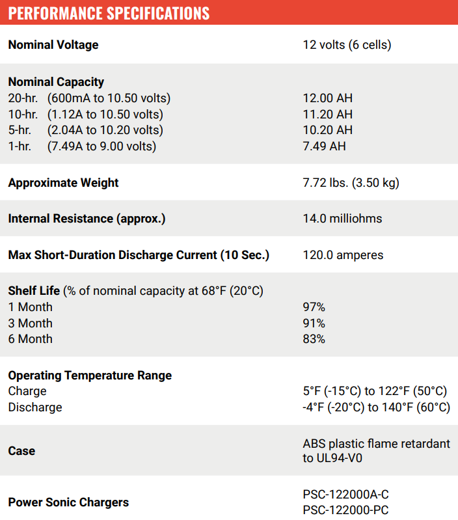Click the 14.0 milliohms value
The image size is (458, 520).
(x=342, y=219)
